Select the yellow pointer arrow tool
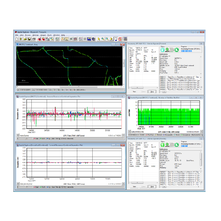221x221 pixels. tap(99, 39)
